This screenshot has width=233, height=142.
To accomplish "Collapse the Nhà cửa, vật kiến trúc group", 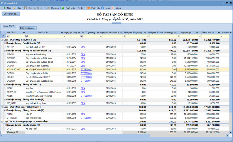I will [2, 107].
